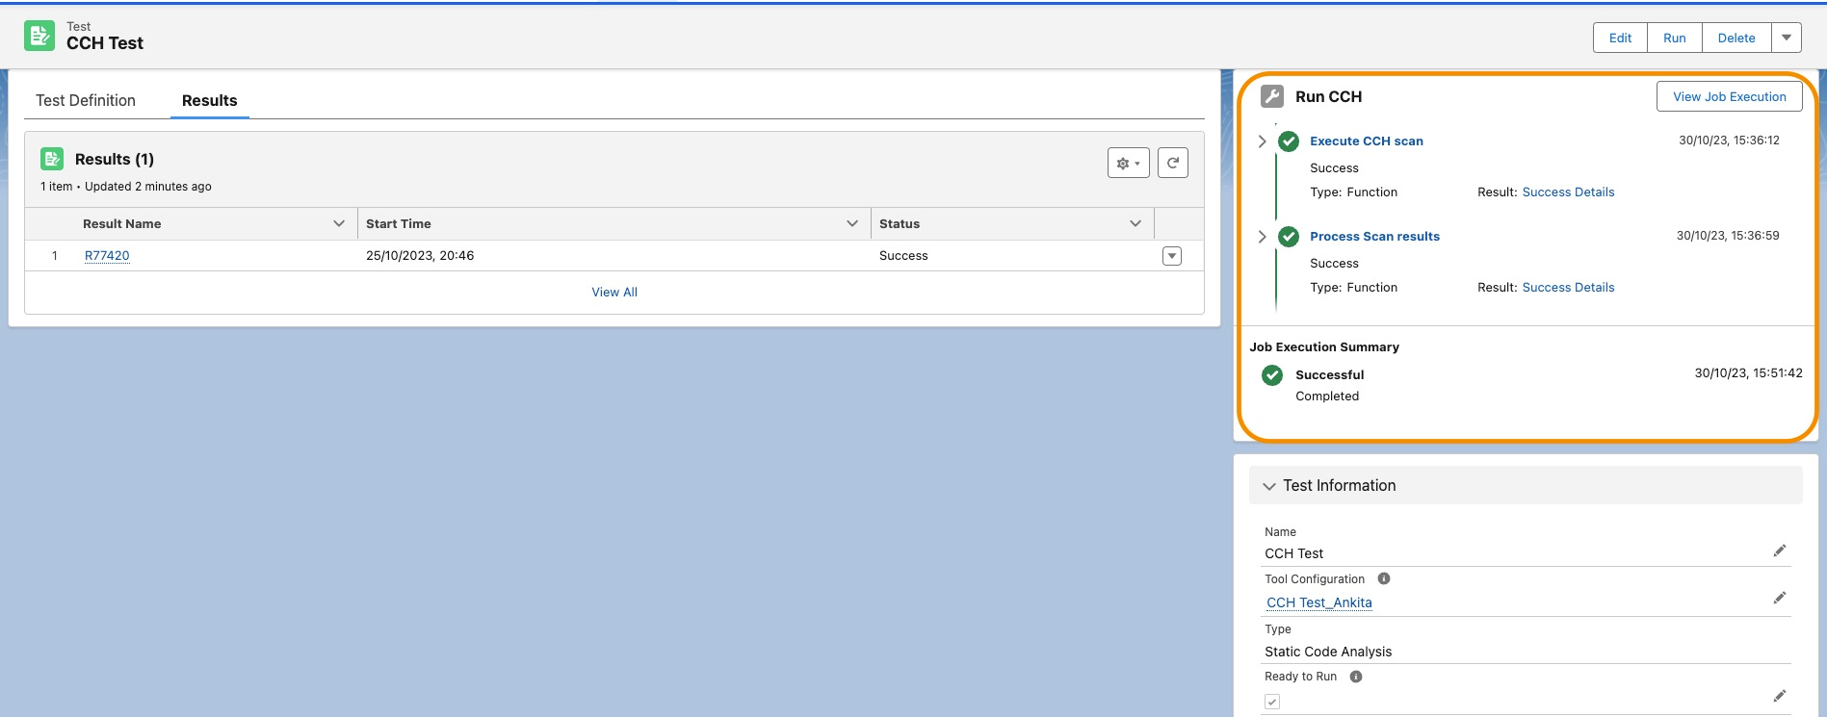Click the Results list green icon
The image size is (1827, 717).
tap(52, 159)
